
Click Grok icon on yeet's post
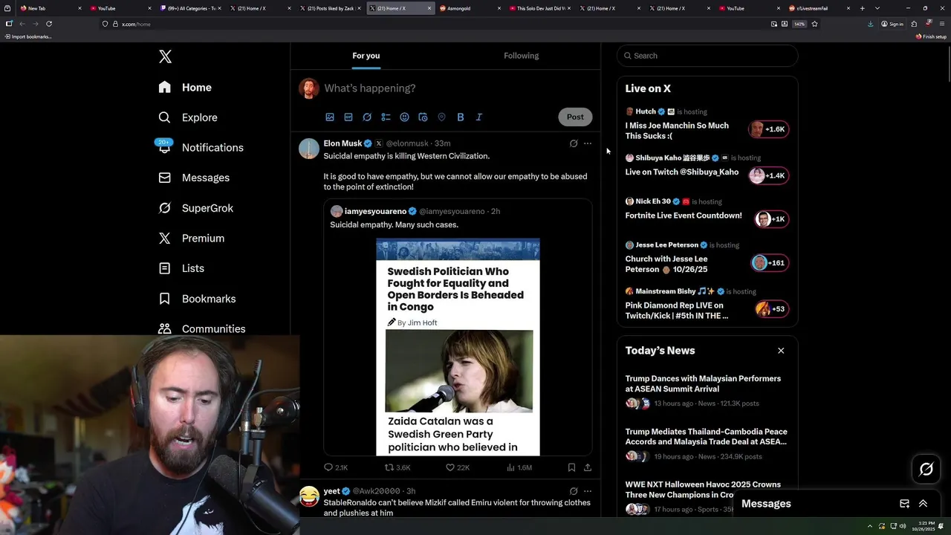574,491
